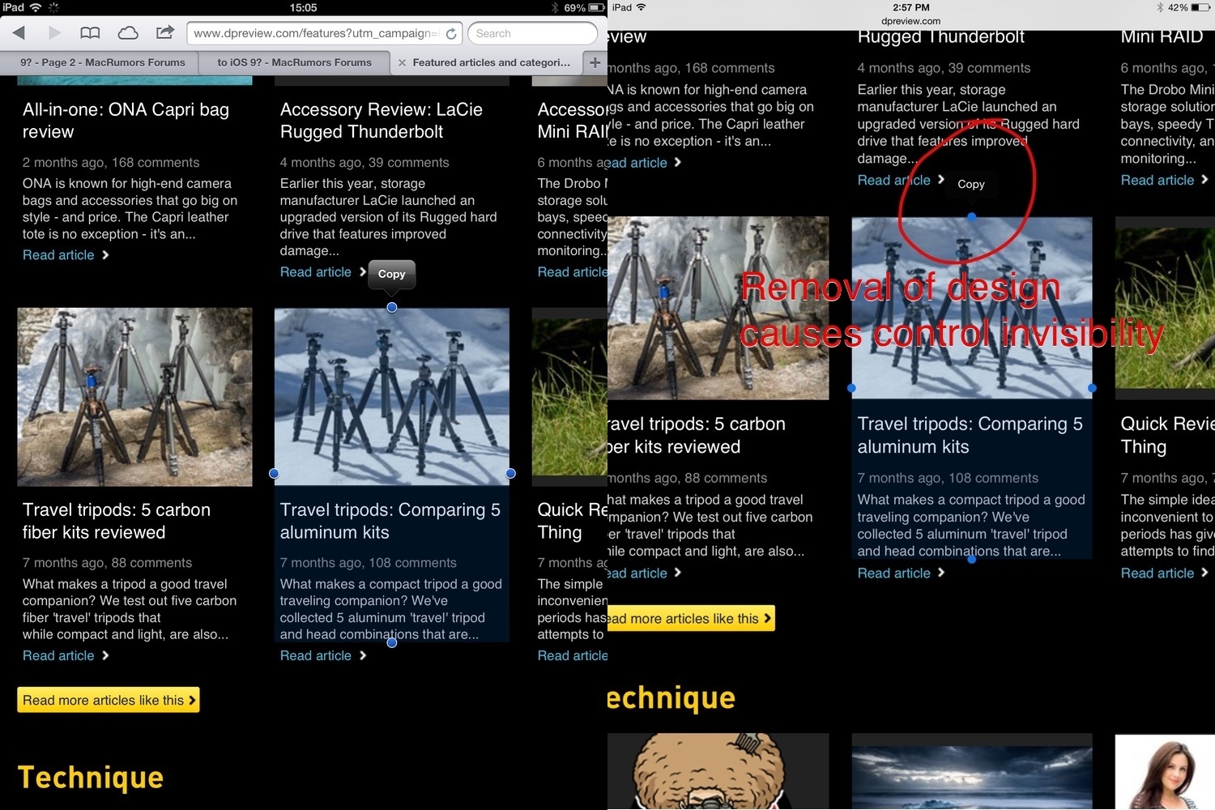Open Read article under ONA Capri bag review
This screenshot has height=810, width=1215.
click(66, 255)
